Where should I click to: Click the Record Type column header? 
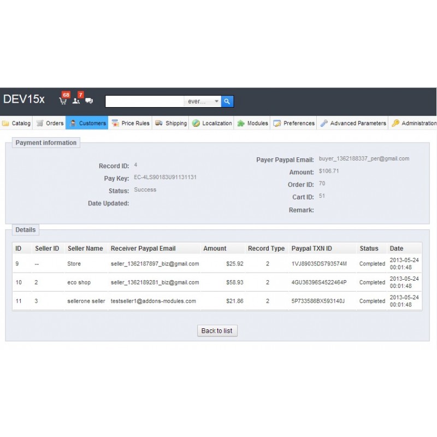pos(266,249)
